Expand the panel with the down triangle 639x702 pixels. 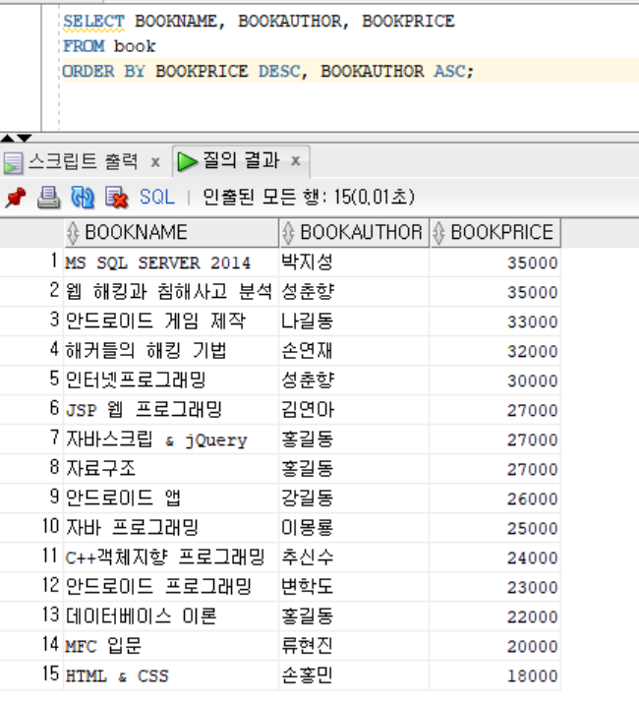click(24, 138)
